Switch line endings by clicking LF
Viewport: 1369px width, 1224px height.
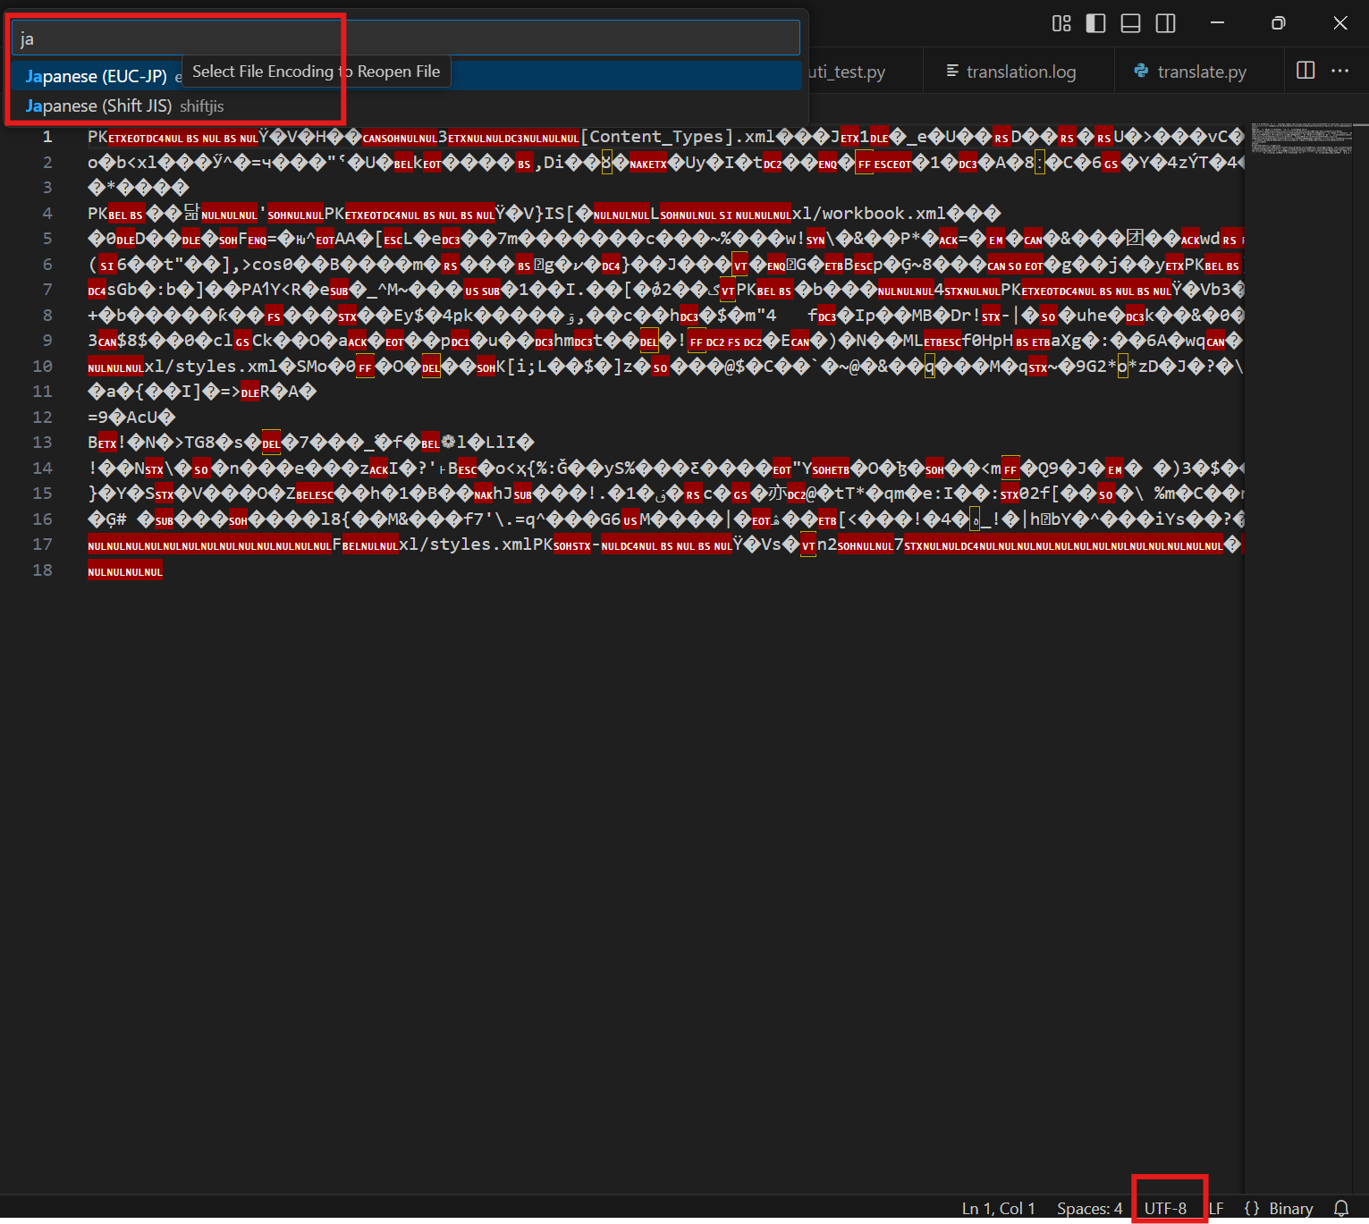pyautogui.click(x=1215, y=1208)
